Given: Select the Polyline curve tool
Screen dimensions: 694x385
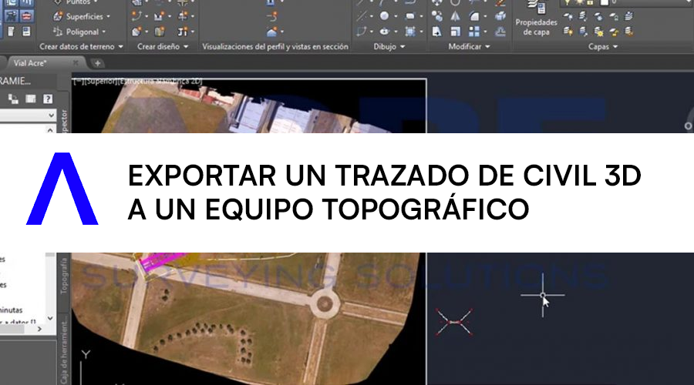Looking at the screenshot, I should [x=361, y=32].
